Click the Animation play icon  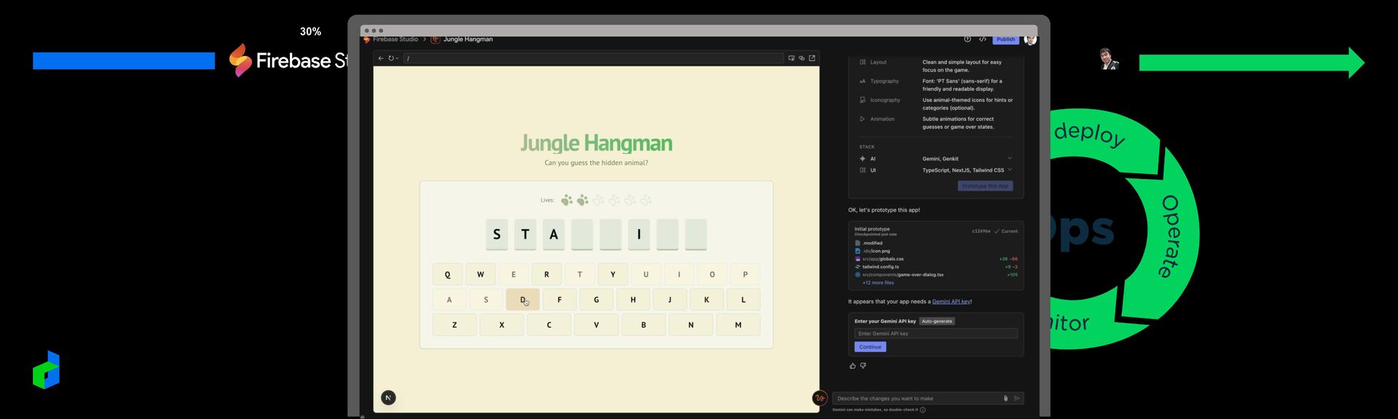(x=863, y=119)
